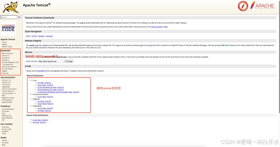Image resolution: width=280 pixels, height=147 pixels.
Task: Click the verify link under Release Integrity
Action: pyautogui.click(x=37, y=45)
